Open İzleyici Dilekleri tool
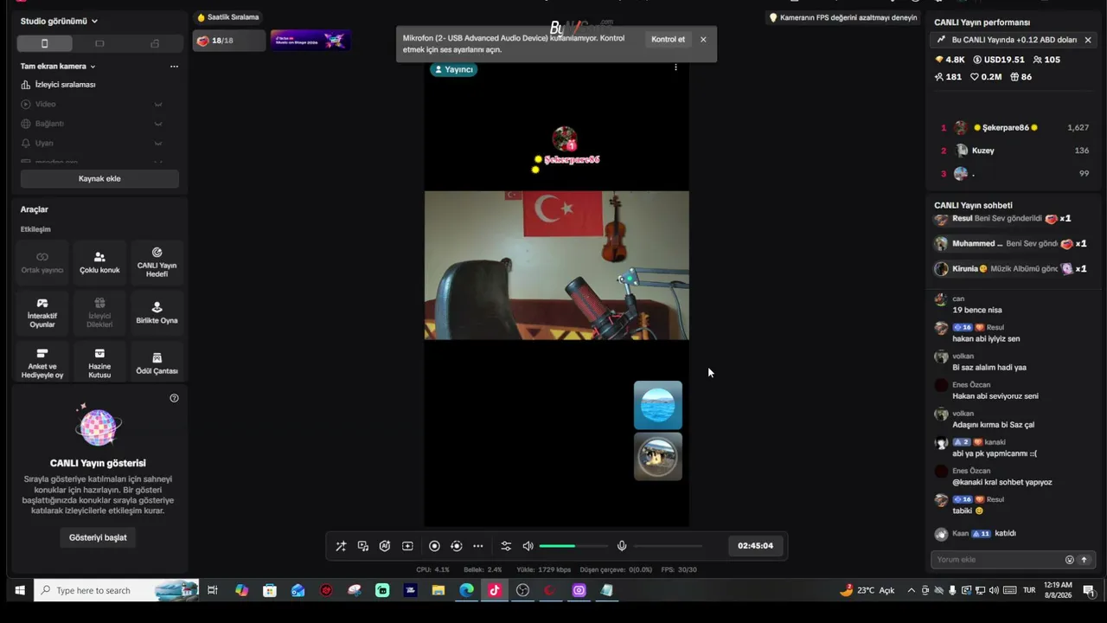The width and height of the screenshot is (1107, 623). 99,313
